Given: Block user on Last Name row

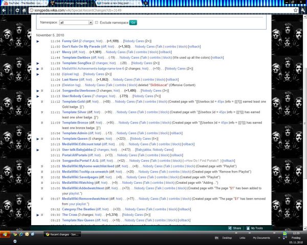Looking at the screenshot, I should (160, 80).
